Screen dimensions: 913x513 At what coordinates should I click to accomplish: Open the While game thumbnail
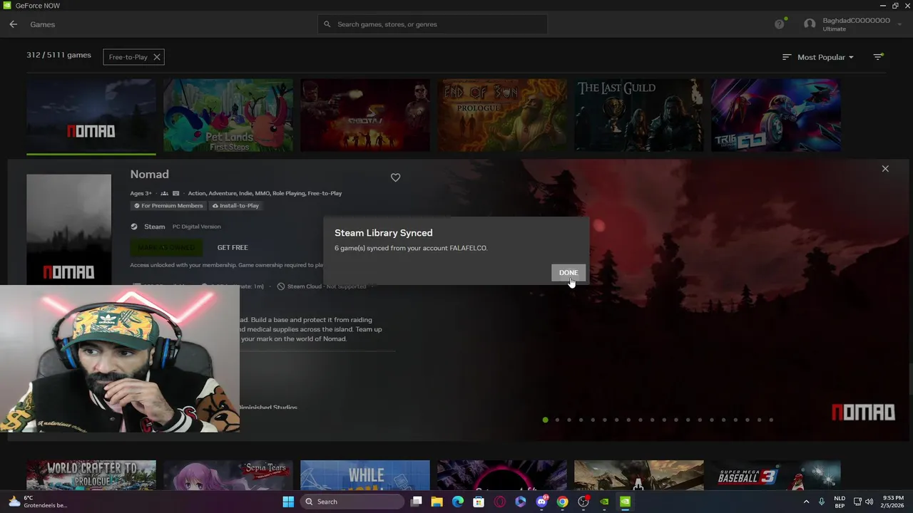(x=365, y=476)
